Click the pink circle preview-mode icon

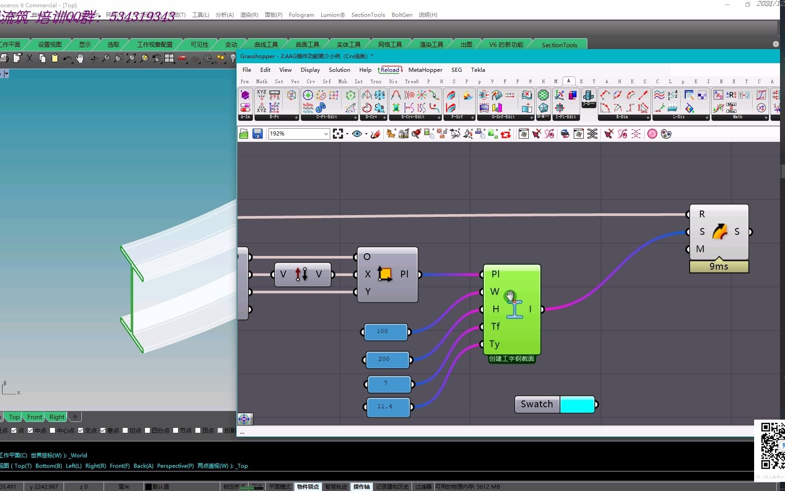click(652, 134)
